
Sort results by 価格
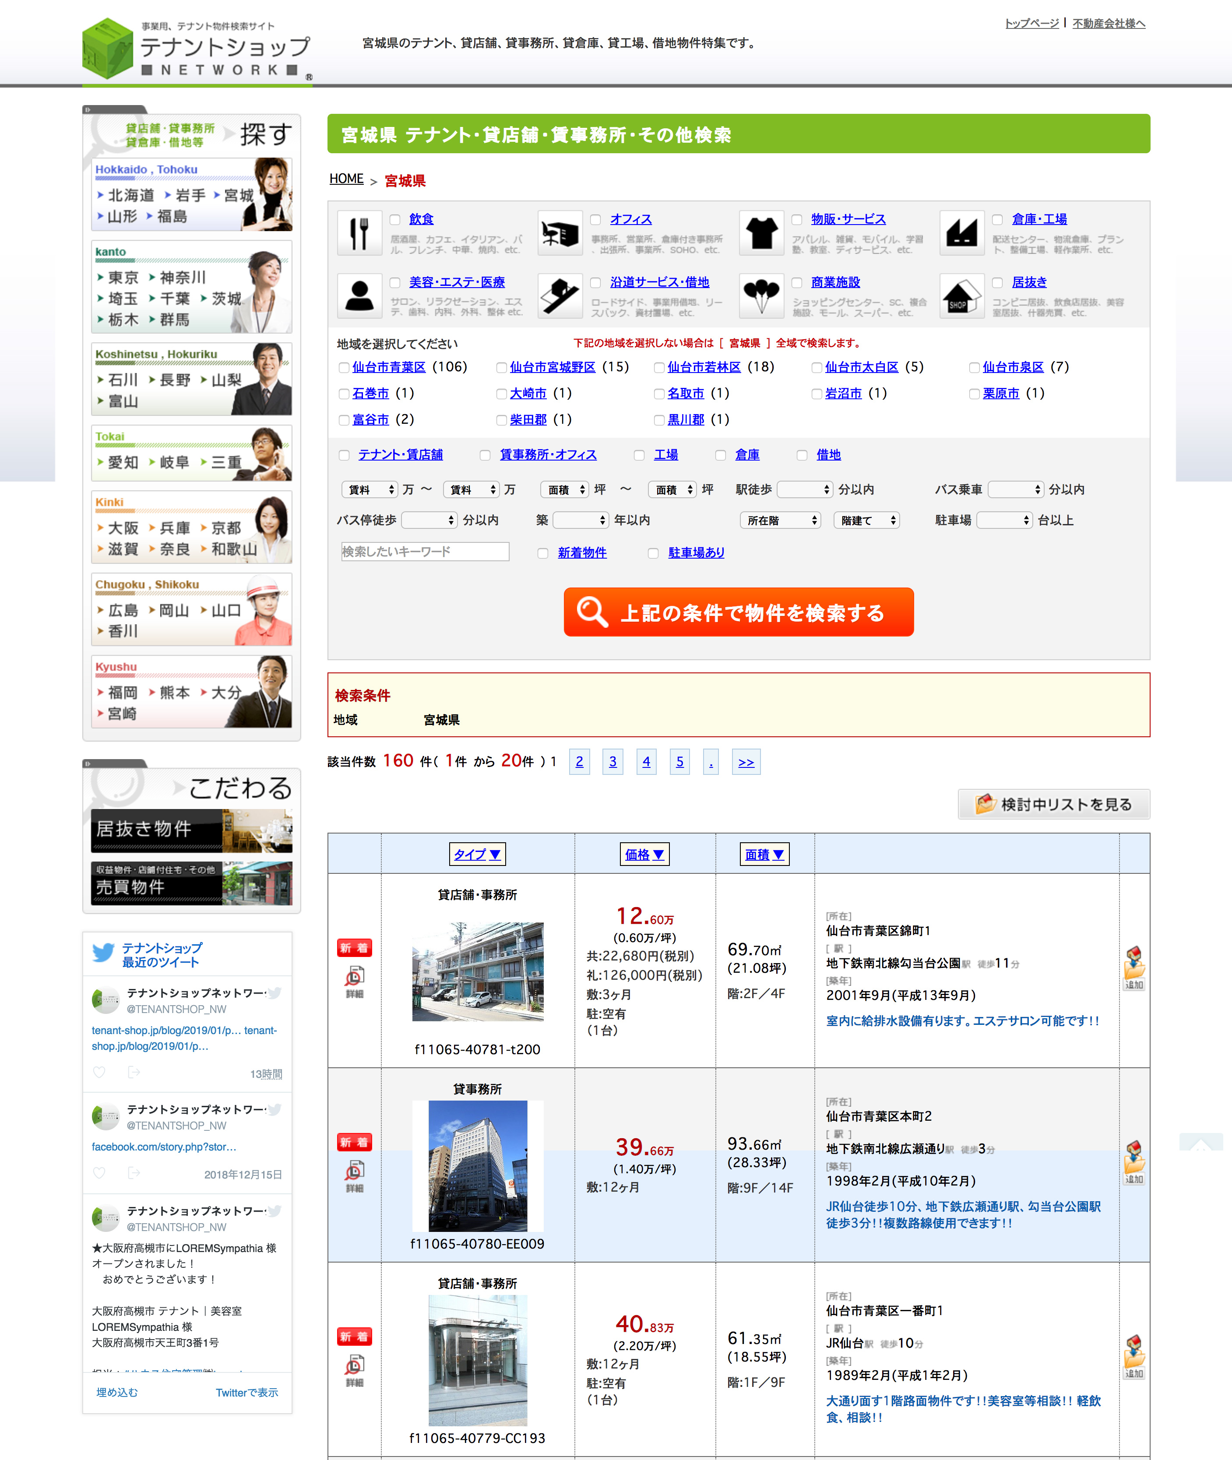(644, 854)
